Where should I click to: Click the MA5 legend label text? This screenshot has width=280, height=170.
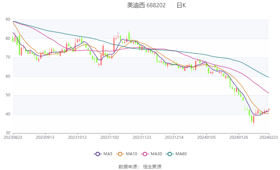pos(108,154)
